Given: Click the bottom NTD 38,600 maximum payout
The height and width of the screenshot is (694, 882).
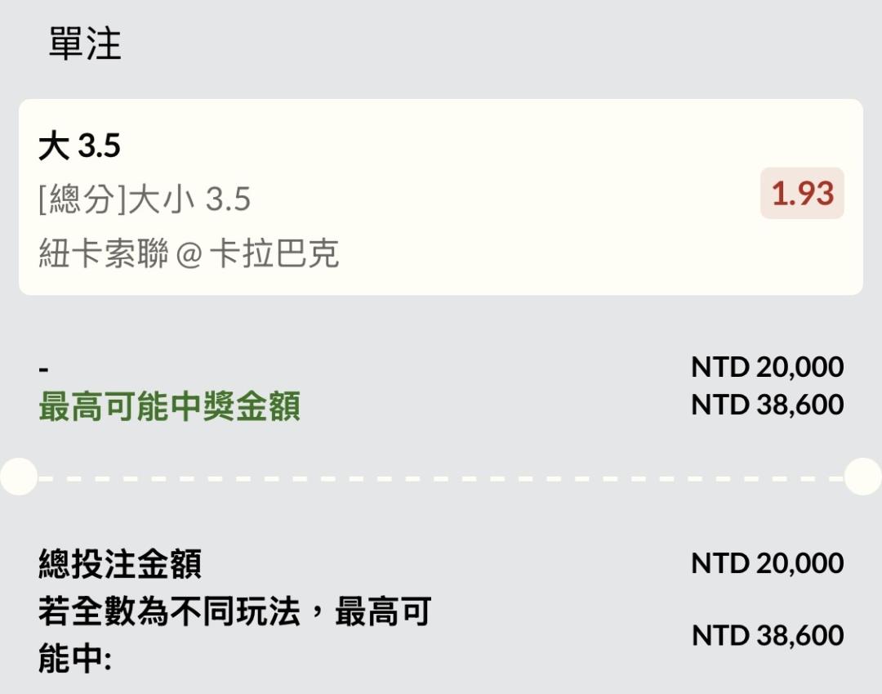Looking at the screenshot, I should tap(767, 635).
